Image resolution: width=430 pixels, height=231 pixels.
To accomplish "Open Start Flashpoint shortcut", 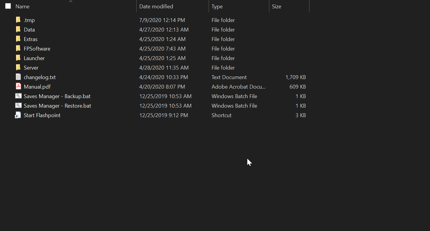I will (42, 115).
